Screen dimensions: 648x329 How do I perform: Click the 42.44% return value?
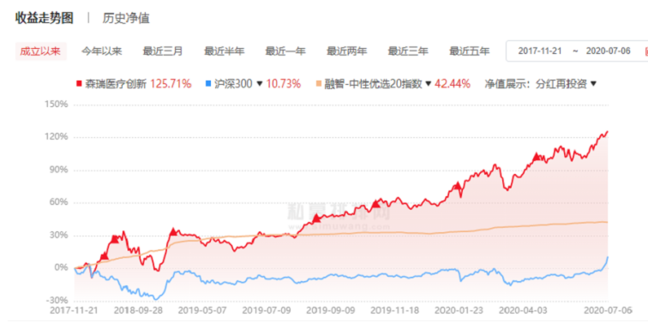coord(453,84)
